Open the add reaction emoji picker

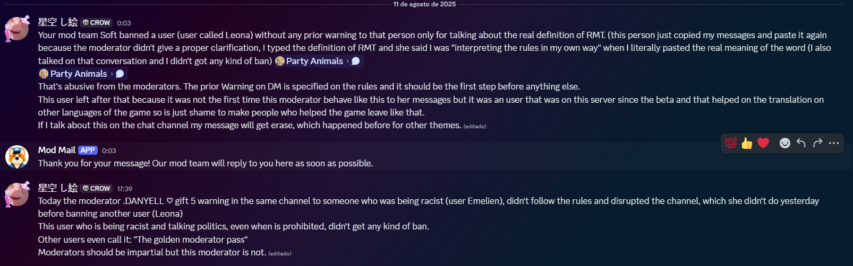tap(784, 143)
